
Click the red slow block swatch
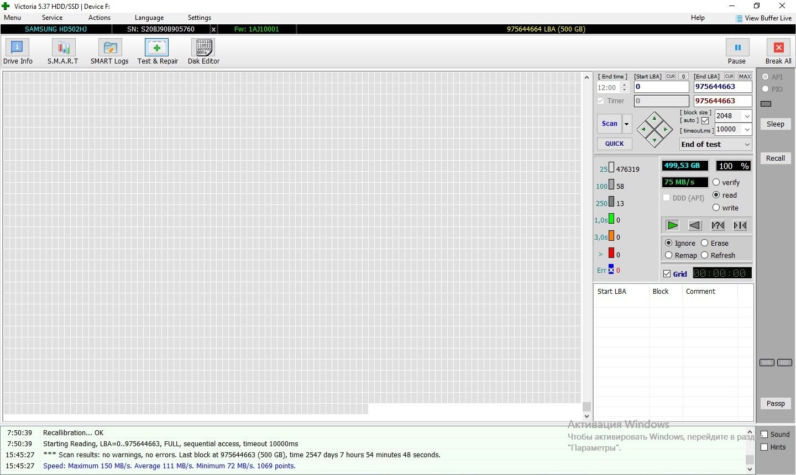pyautogui.click(x=611, y=253)
